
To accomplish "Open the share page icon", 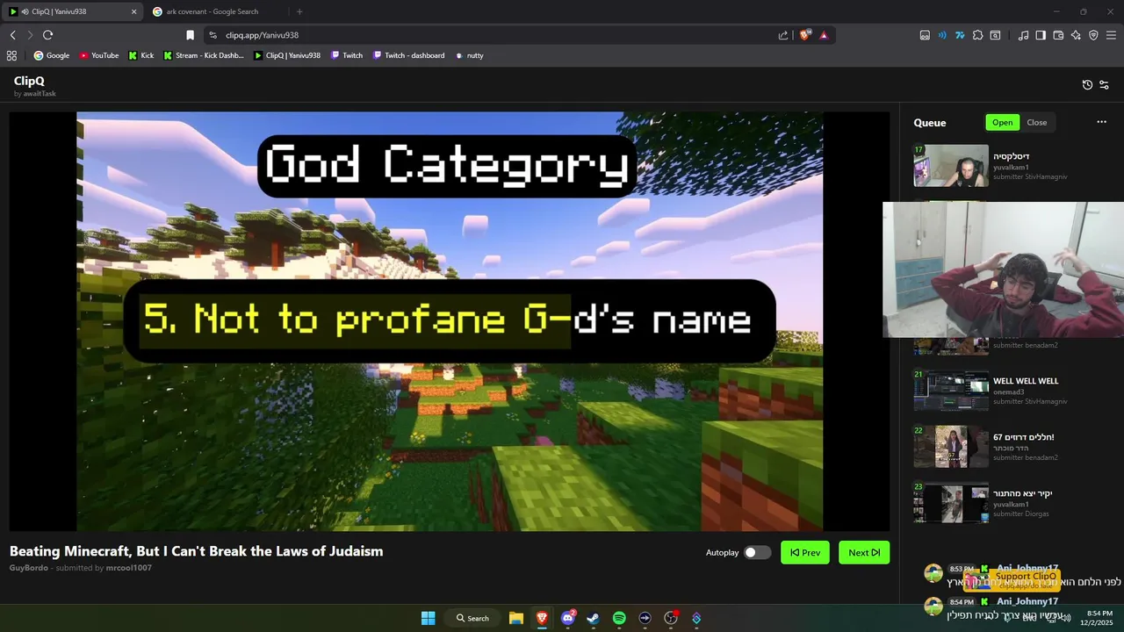I will tap(783, 35).
